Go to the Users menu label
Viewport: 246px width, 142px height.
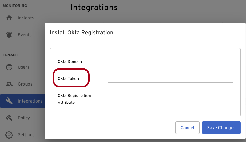23,67
